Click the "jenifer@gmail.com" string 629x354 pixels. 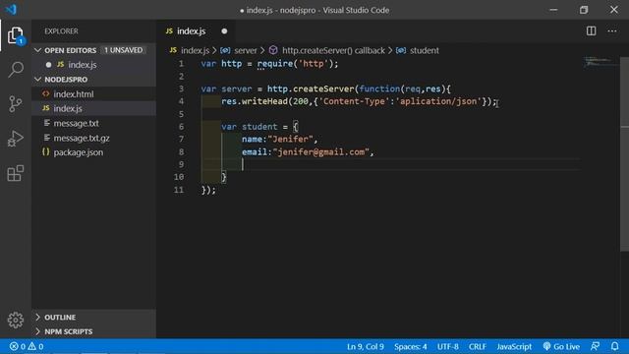[321, 152]
